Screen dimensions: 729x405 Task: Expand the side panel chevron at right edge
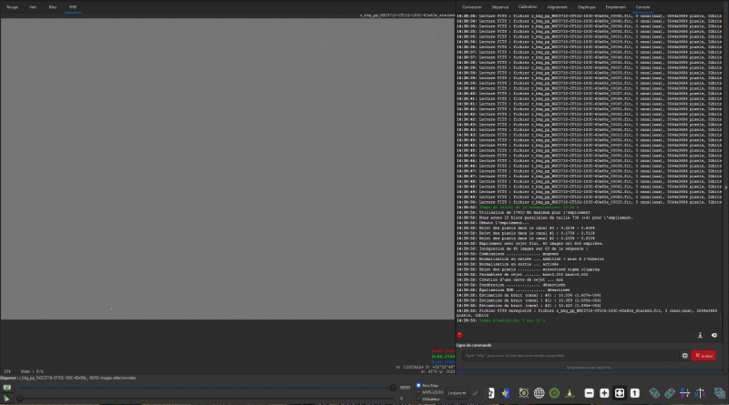tap(725, 187)
